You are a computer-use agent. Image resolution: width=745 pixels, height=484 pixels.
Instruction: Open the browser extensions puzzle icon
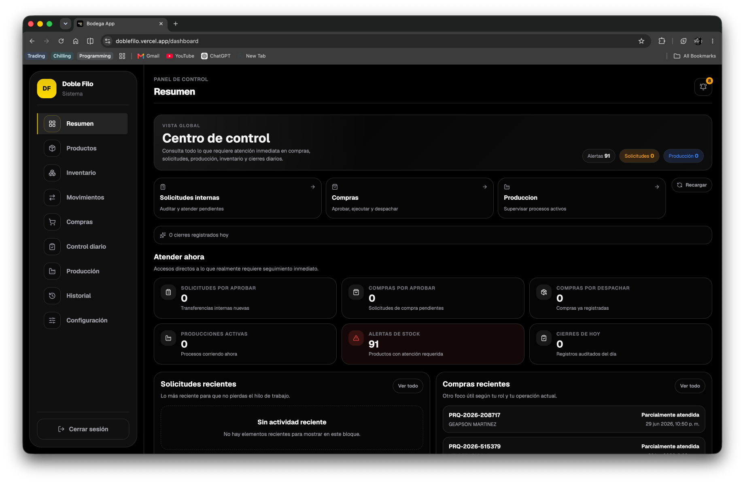[662, 41]
